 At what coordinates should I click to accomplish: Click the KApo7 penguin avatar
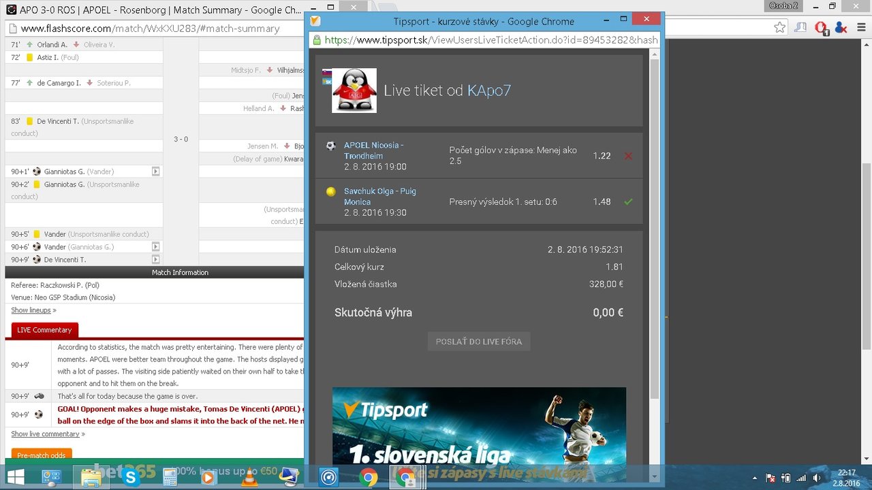tap(354, 91)
